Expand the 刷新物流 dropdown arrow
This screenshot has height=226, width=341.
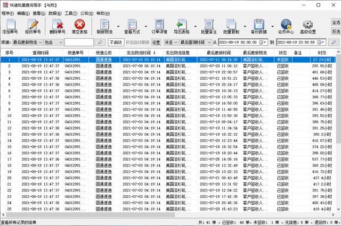(118, 27)
